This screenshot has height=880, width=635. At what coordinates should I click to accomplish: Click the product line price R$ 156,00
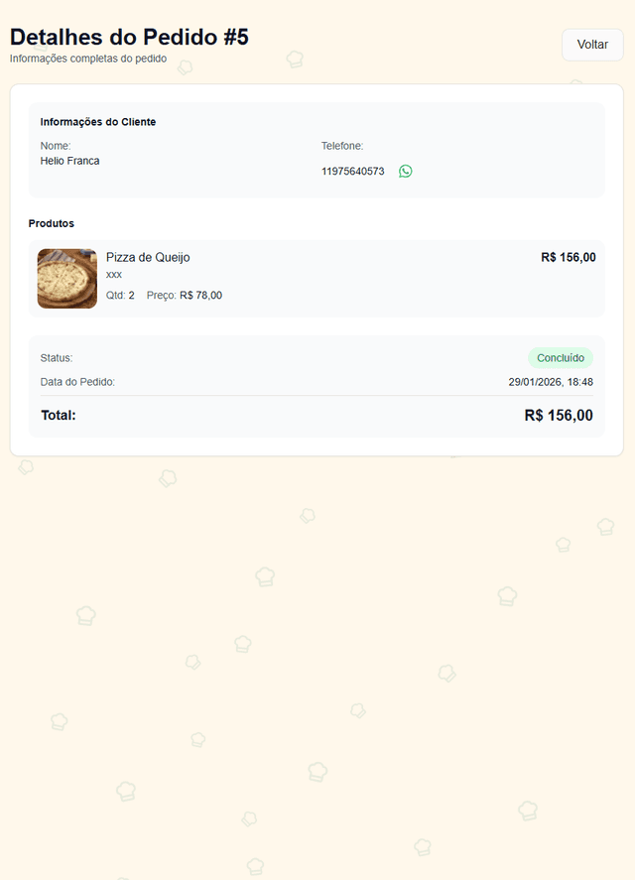569,258
